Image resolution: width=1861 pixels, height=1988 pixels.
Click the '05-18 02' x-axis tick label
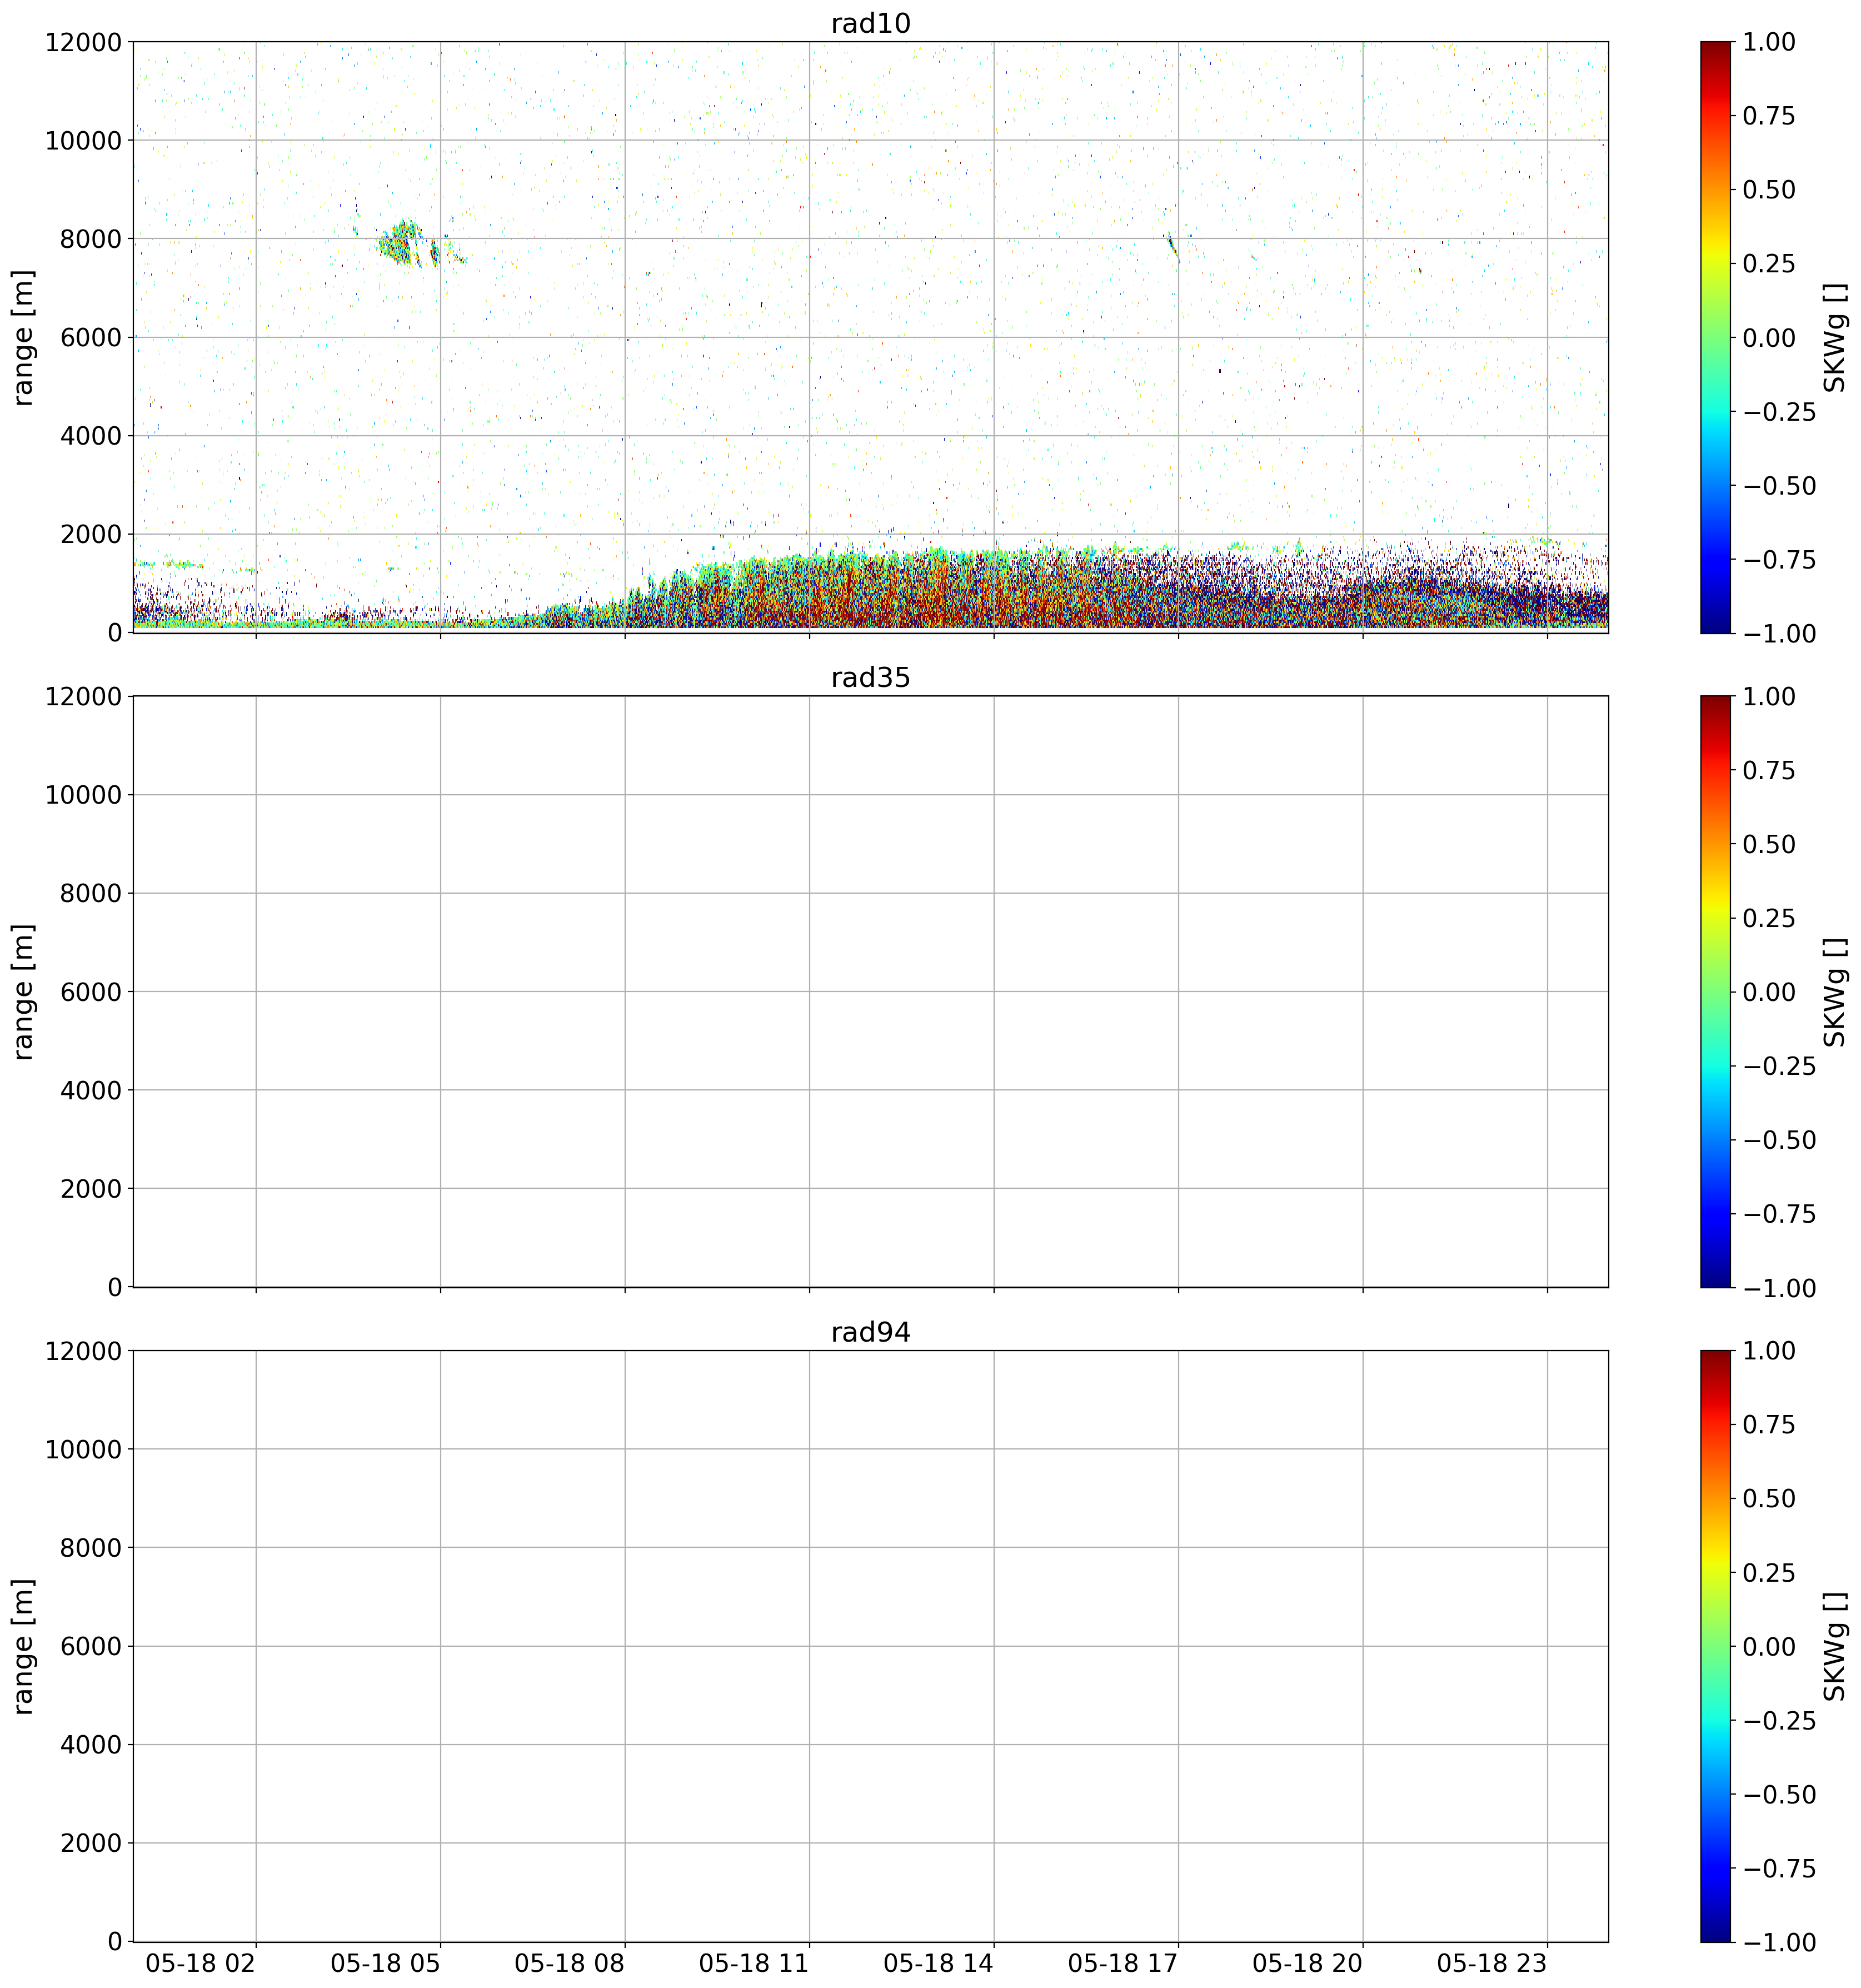coord(201,1963)
